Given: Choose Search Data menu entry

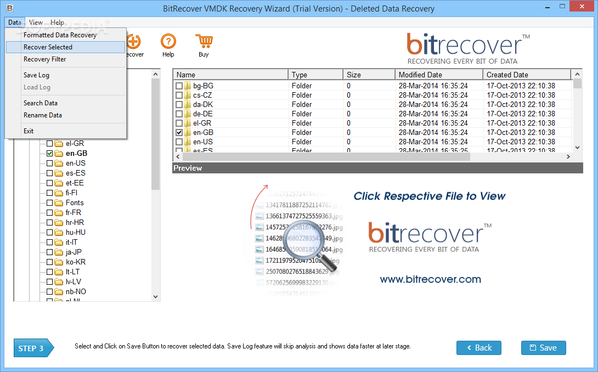Looking at the screenshot, I should pos(66,103).
